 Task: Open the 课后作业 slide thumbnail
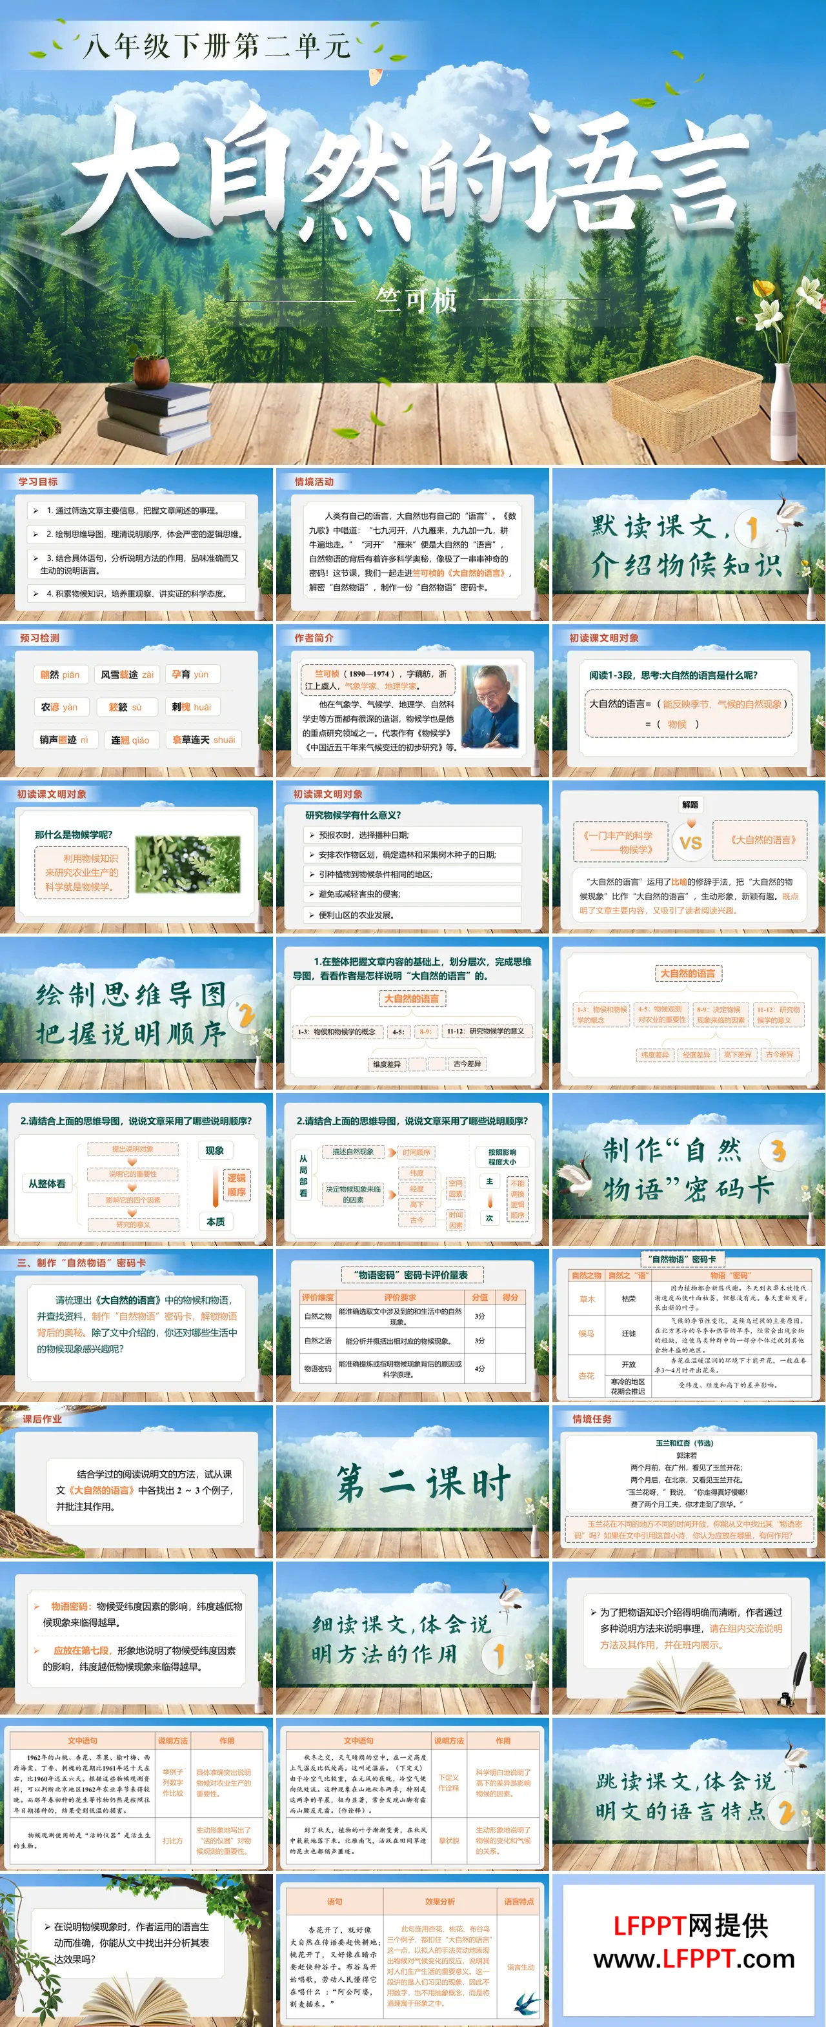(137, 1482)
